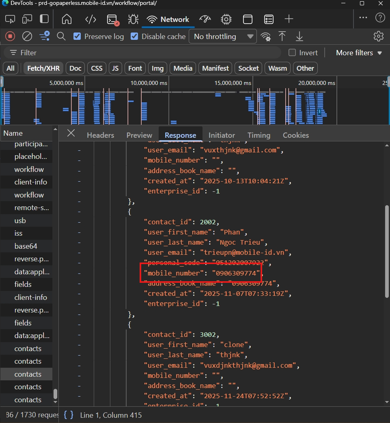This screenshot has height=423, width=390.
Task: Expand the More filters menu
Action: tap(359, 52)
